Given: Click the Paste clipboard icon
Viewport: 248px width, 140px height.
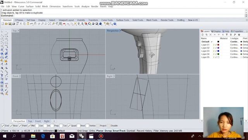Looking at the screenshot, I should point(28,24).
